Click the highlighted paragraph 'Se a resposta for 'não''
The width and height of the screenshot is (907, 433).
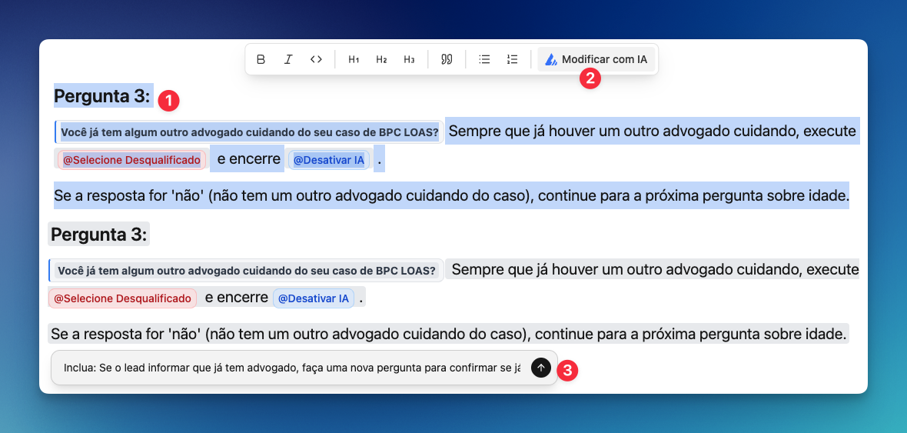tap(451, 195)
